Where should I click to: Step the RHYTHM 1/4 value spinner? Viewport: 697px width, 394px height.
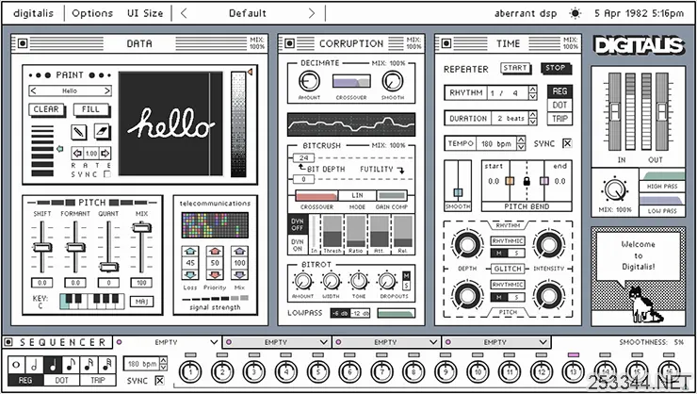[532, 93]
